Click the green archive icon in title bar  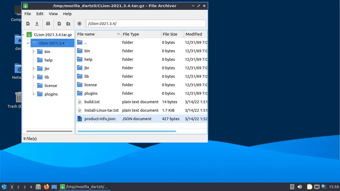click(25, 6)
